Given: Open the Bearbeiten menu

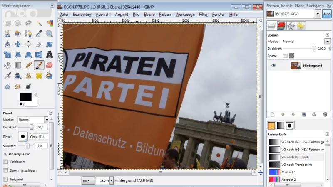Looking at the screenshot, I should [82, 15].
